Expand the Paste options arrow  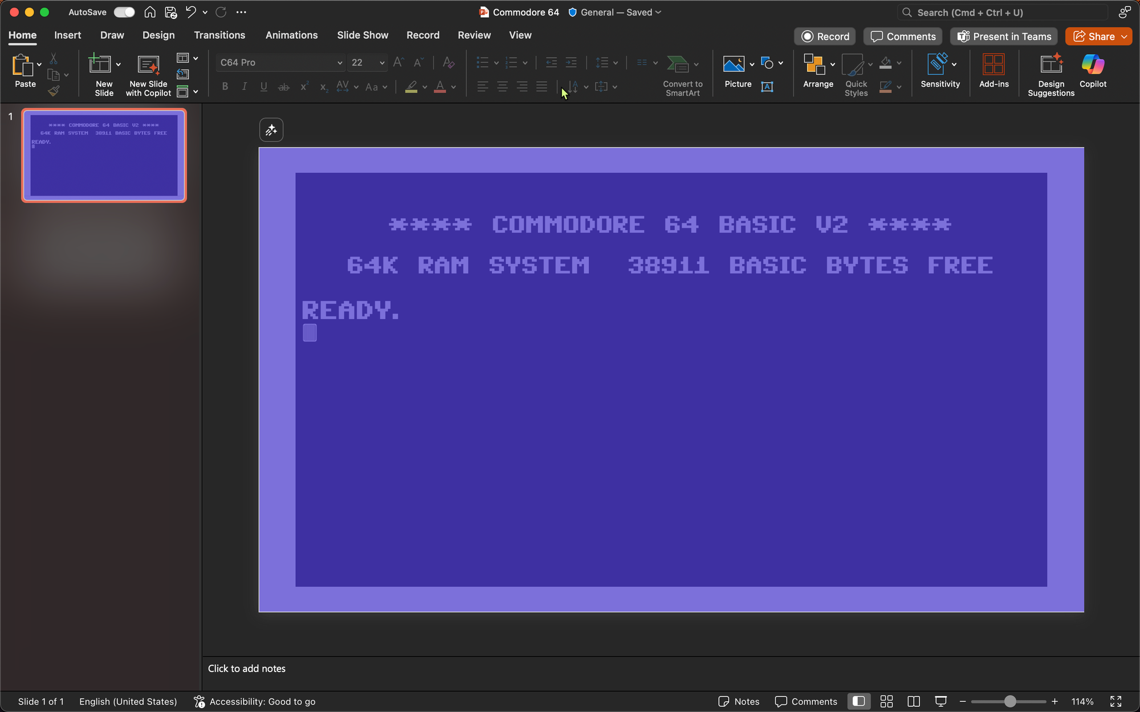[39, 64]
